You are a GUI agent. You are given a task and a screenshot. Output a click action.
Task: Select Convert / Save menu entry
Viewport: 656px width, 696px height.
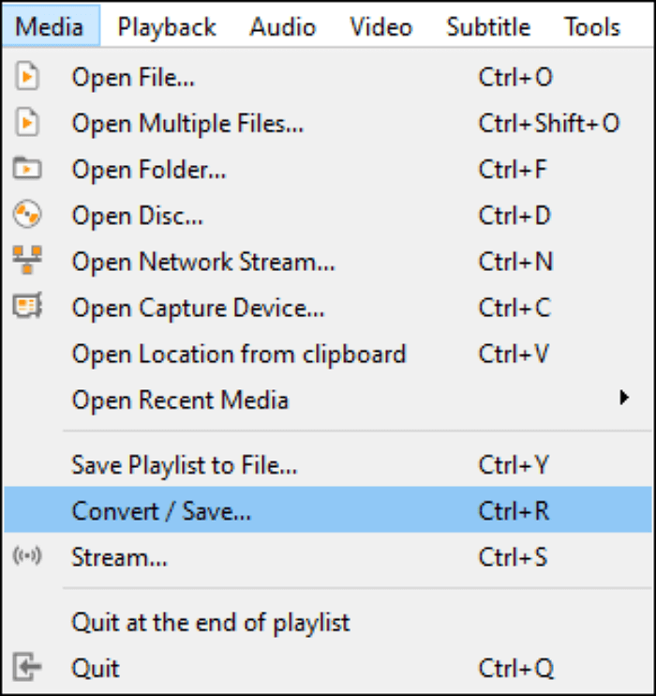[x=161, y=511]
